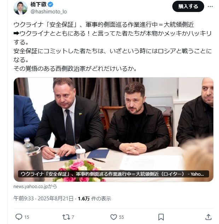Bookmark this post
The height and width of the screenshot is (224, 219).
point(161,217)
